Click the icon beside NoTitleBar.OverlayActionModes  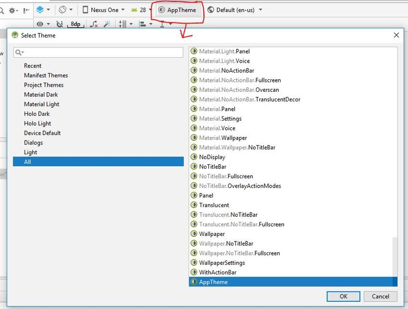(x=194, y=185)
